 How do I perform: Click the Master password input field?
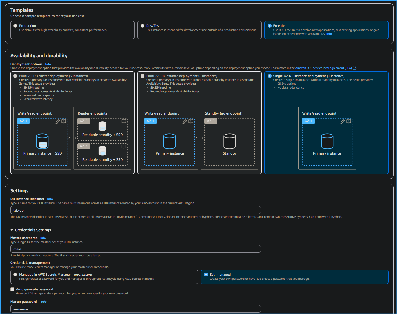pos(135,309)
